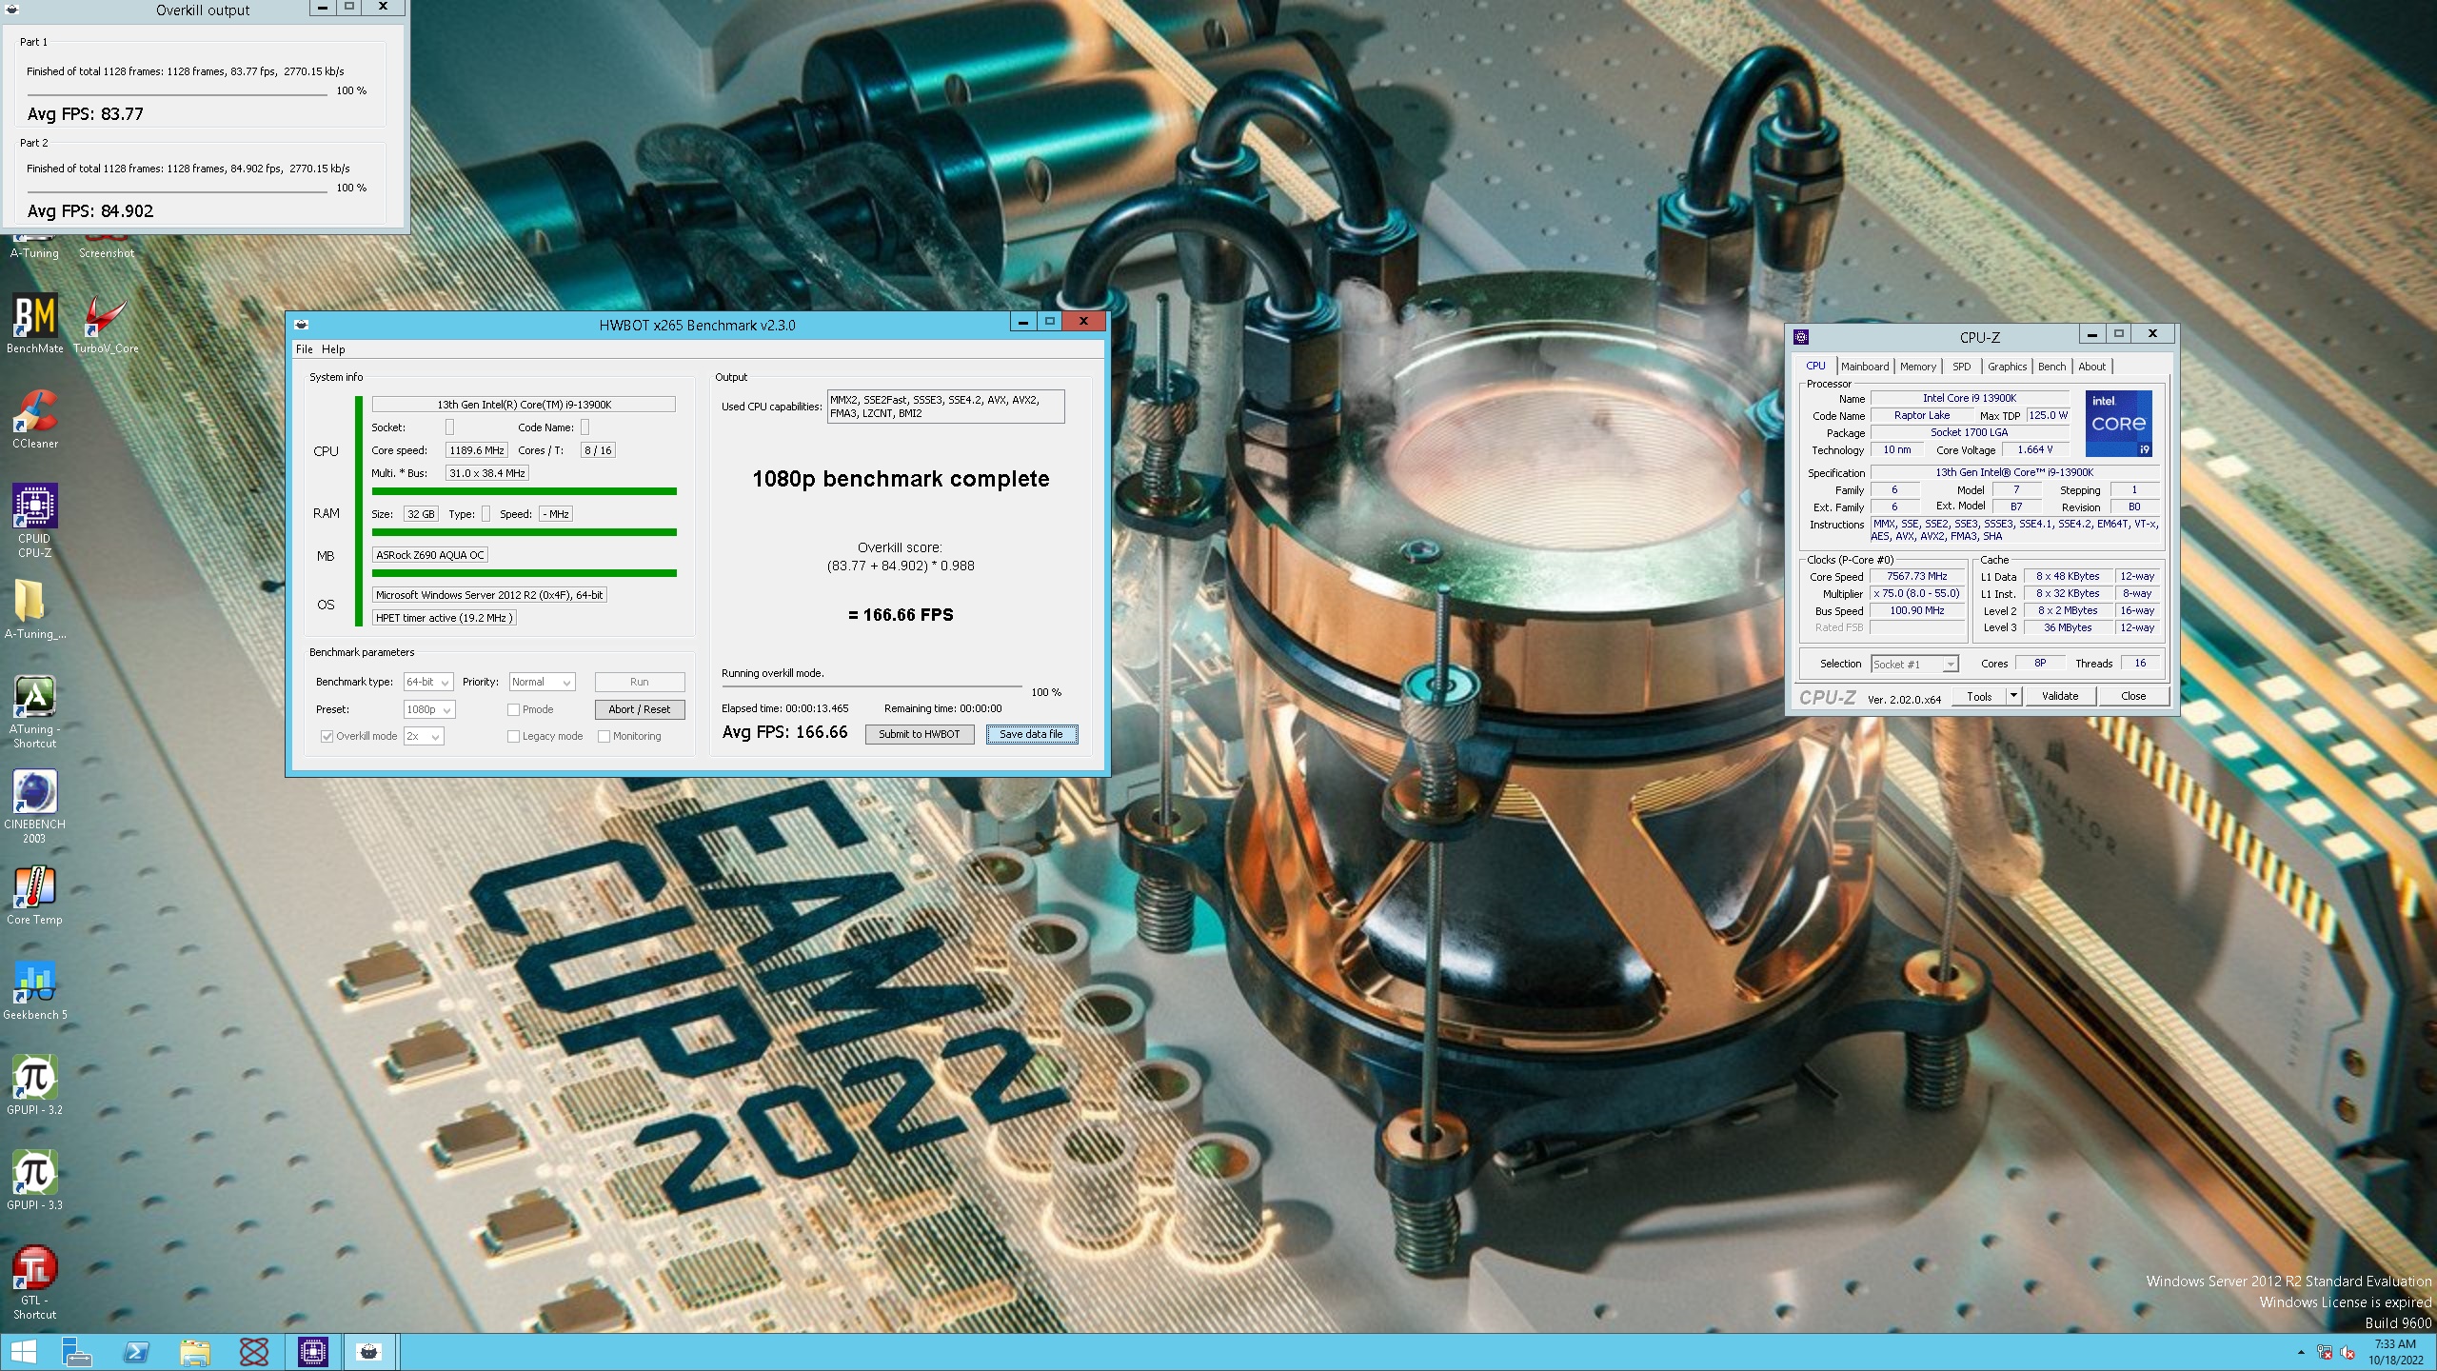Screen dimensions: 2437x1371
Task: Open Server Manager from the taskbar
Action: (76, 1352)
